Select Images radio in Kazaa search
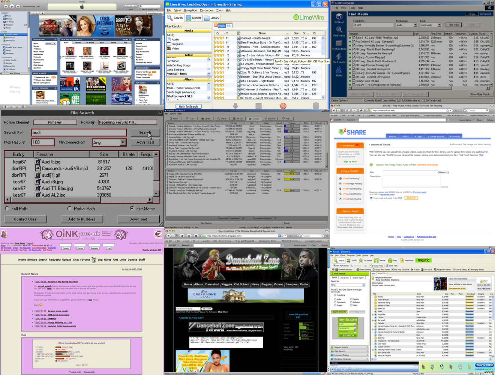This screenshot has height=375, width=495. click(335, 305)
